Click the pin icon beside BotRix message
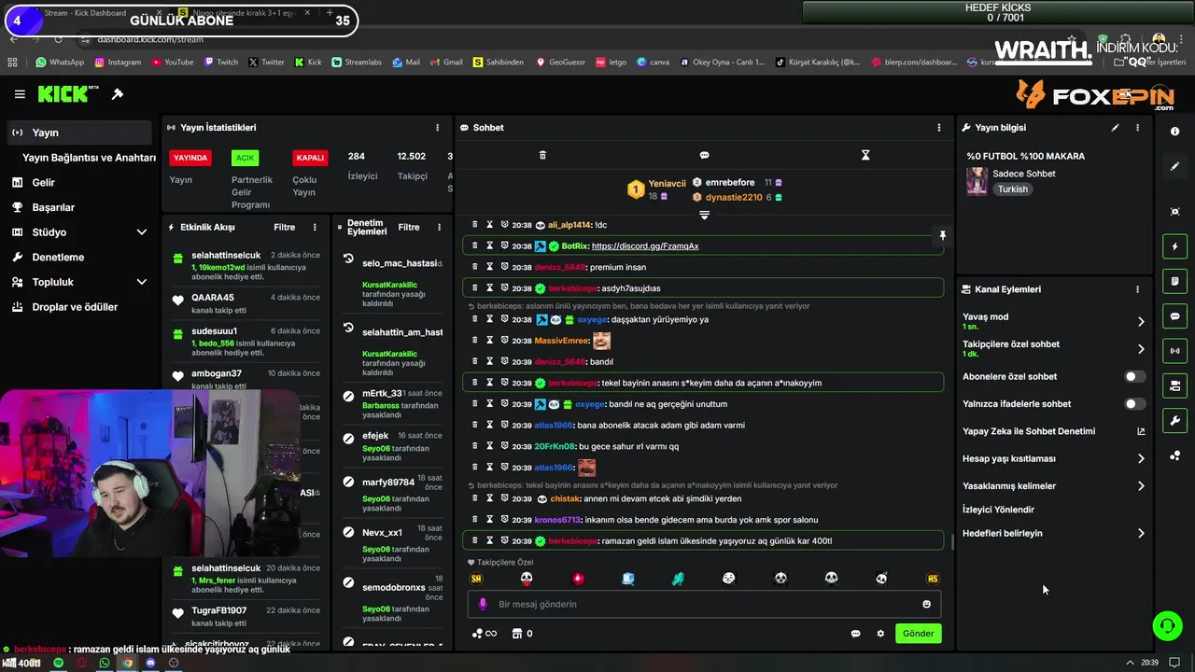1195x672 pixels. [x=942, y=236]
